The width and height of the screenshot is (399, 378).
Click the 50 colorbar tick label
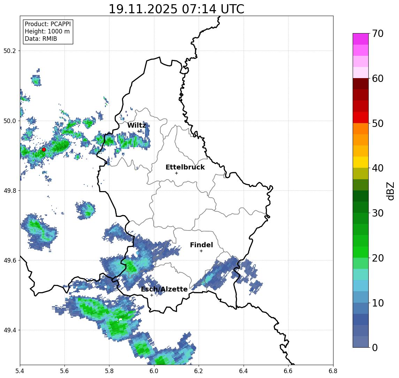coord(378,123)
